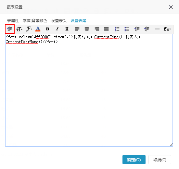Choose the font color button
The image size is (179, 169).
pyautogui.click(x=38, y=29)
